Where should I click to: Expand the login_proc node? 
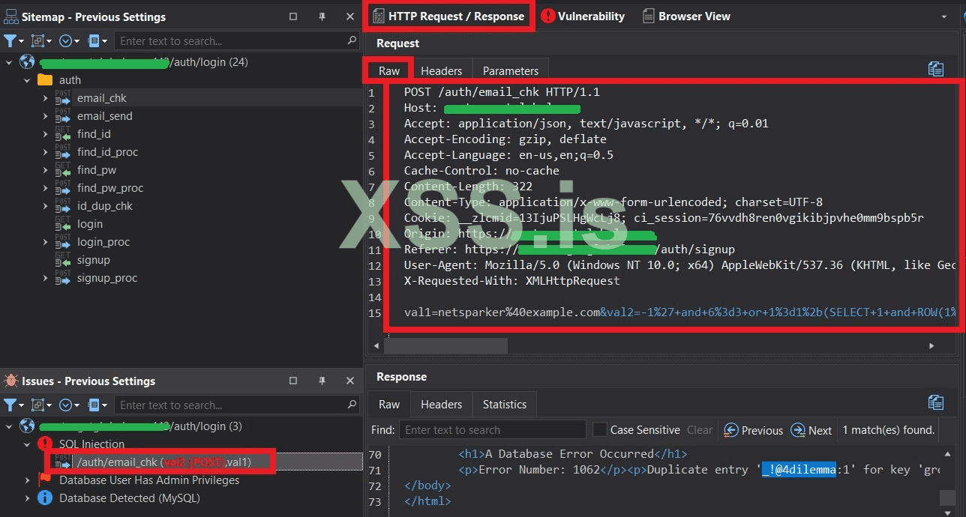(x=45, y=242)
